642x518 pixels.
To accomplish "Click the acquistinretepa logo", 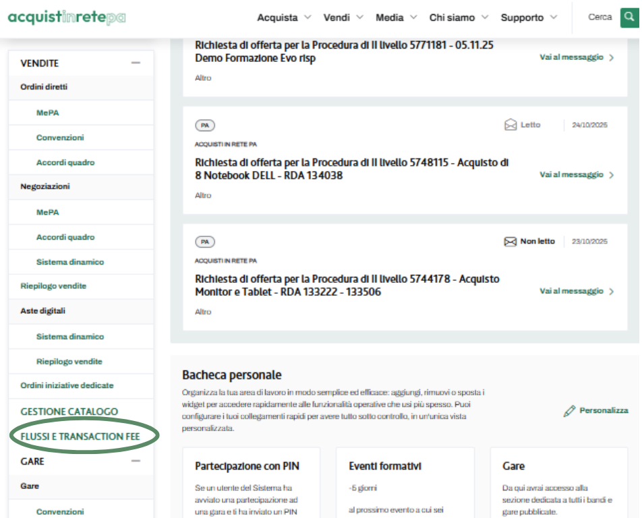I will pyautogui.click(x=67, y=18).
